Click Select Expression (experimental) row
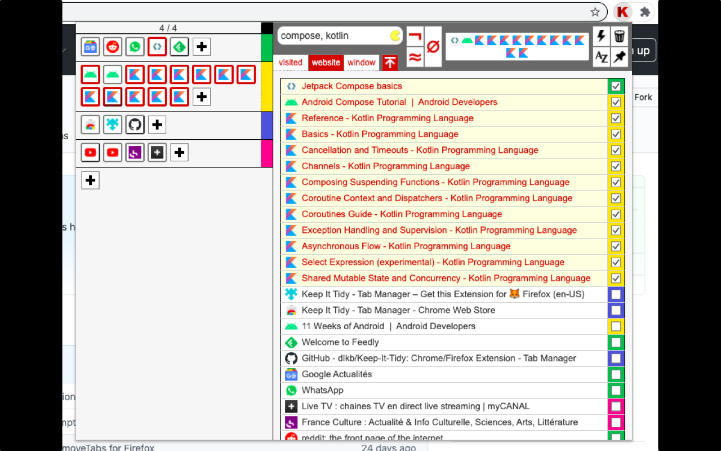 coord(444,262)
